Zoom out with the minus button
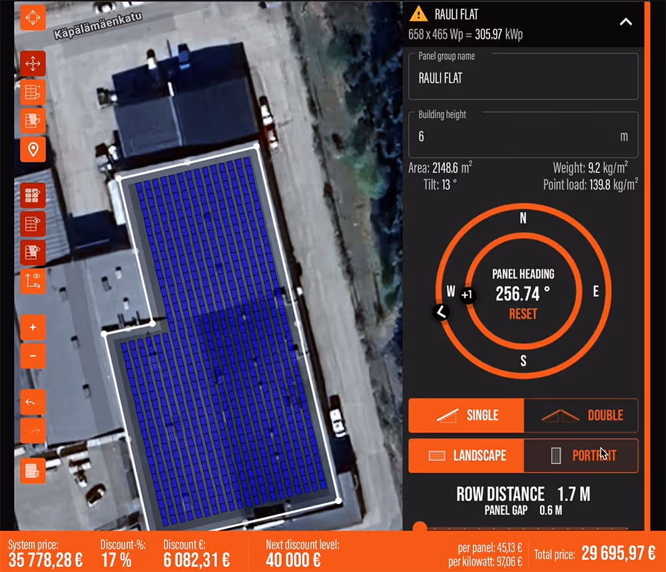The image size is (666, 572). pyautogui.click(x=33, y=356)
